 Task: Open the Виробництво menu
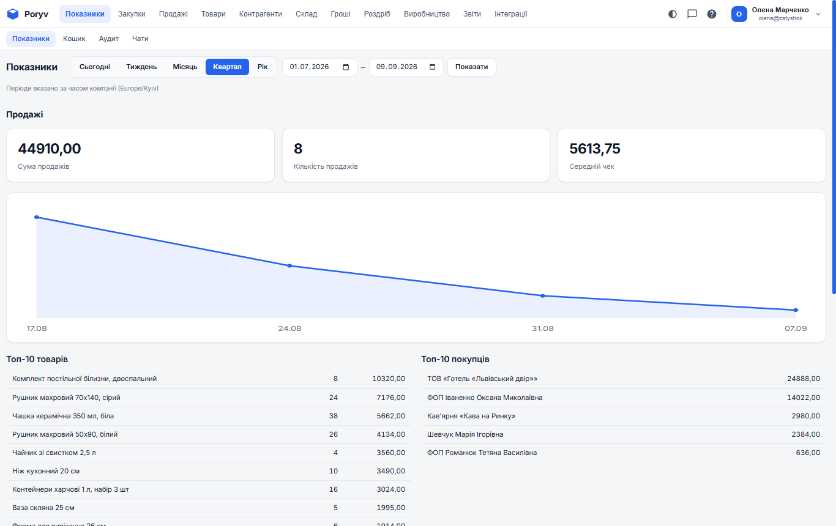click(427, 14)
